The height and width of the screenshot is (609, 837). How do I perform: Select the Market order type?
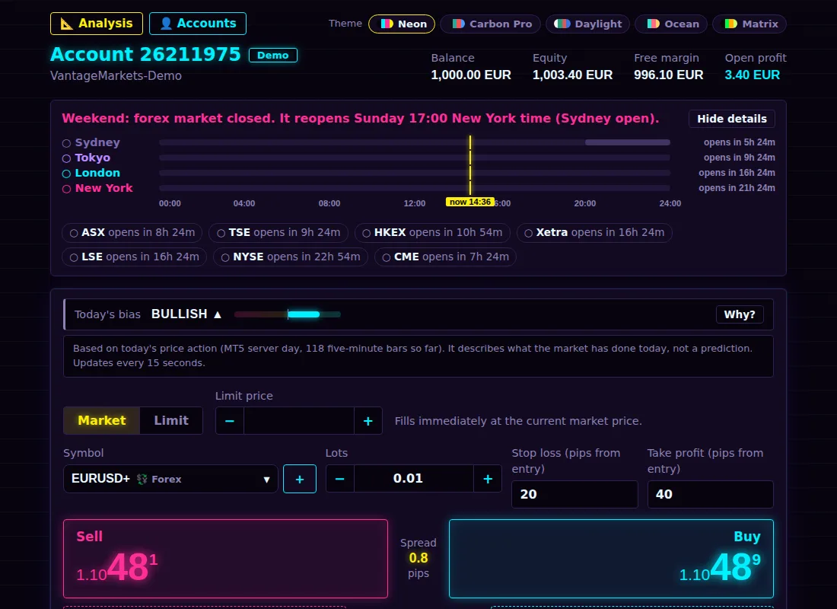click(102, 420)
